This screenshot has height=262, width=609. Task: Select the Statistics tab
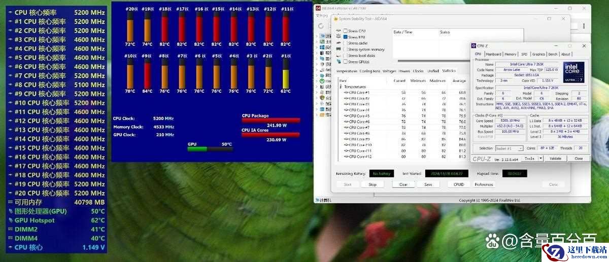point(449,70)
